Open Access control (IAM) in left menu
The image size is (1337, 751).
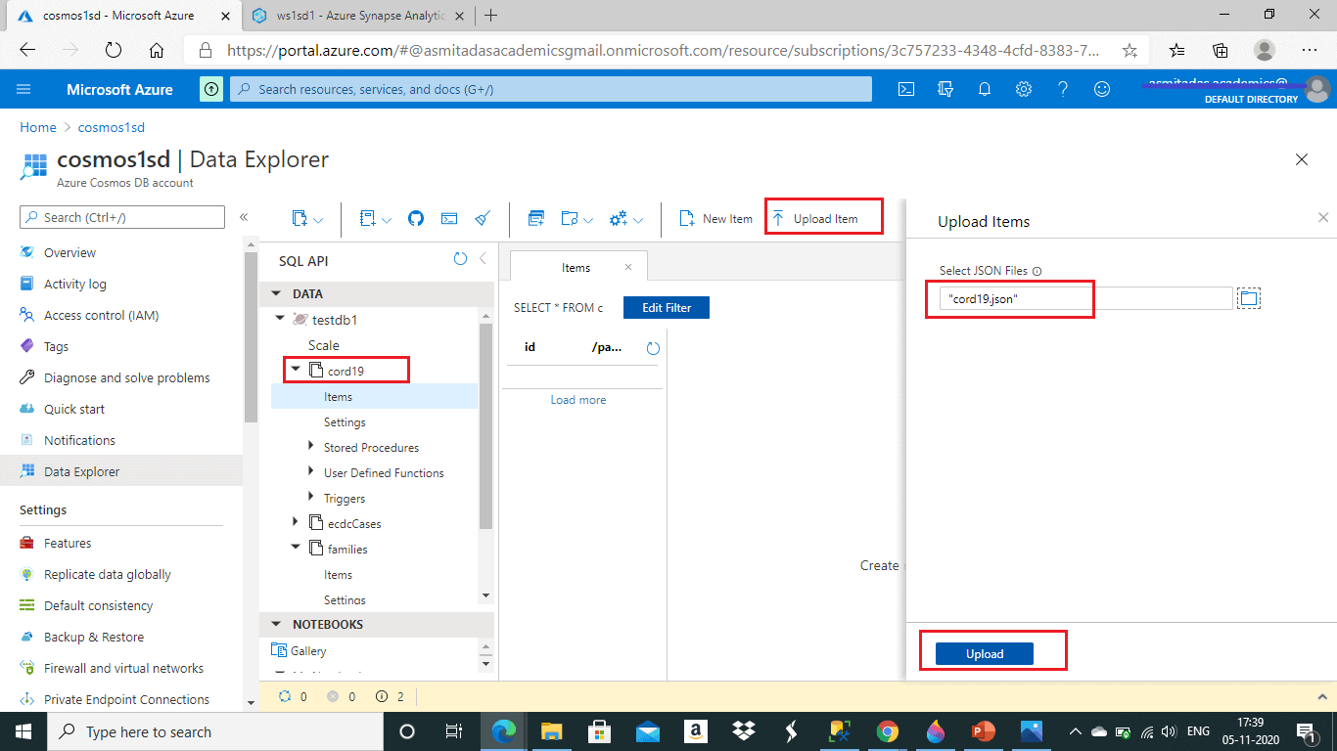99,315
